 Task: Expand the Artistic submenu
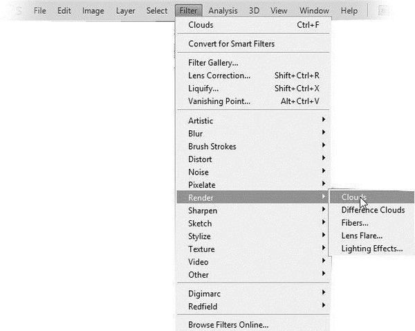[x=201, y=120]
